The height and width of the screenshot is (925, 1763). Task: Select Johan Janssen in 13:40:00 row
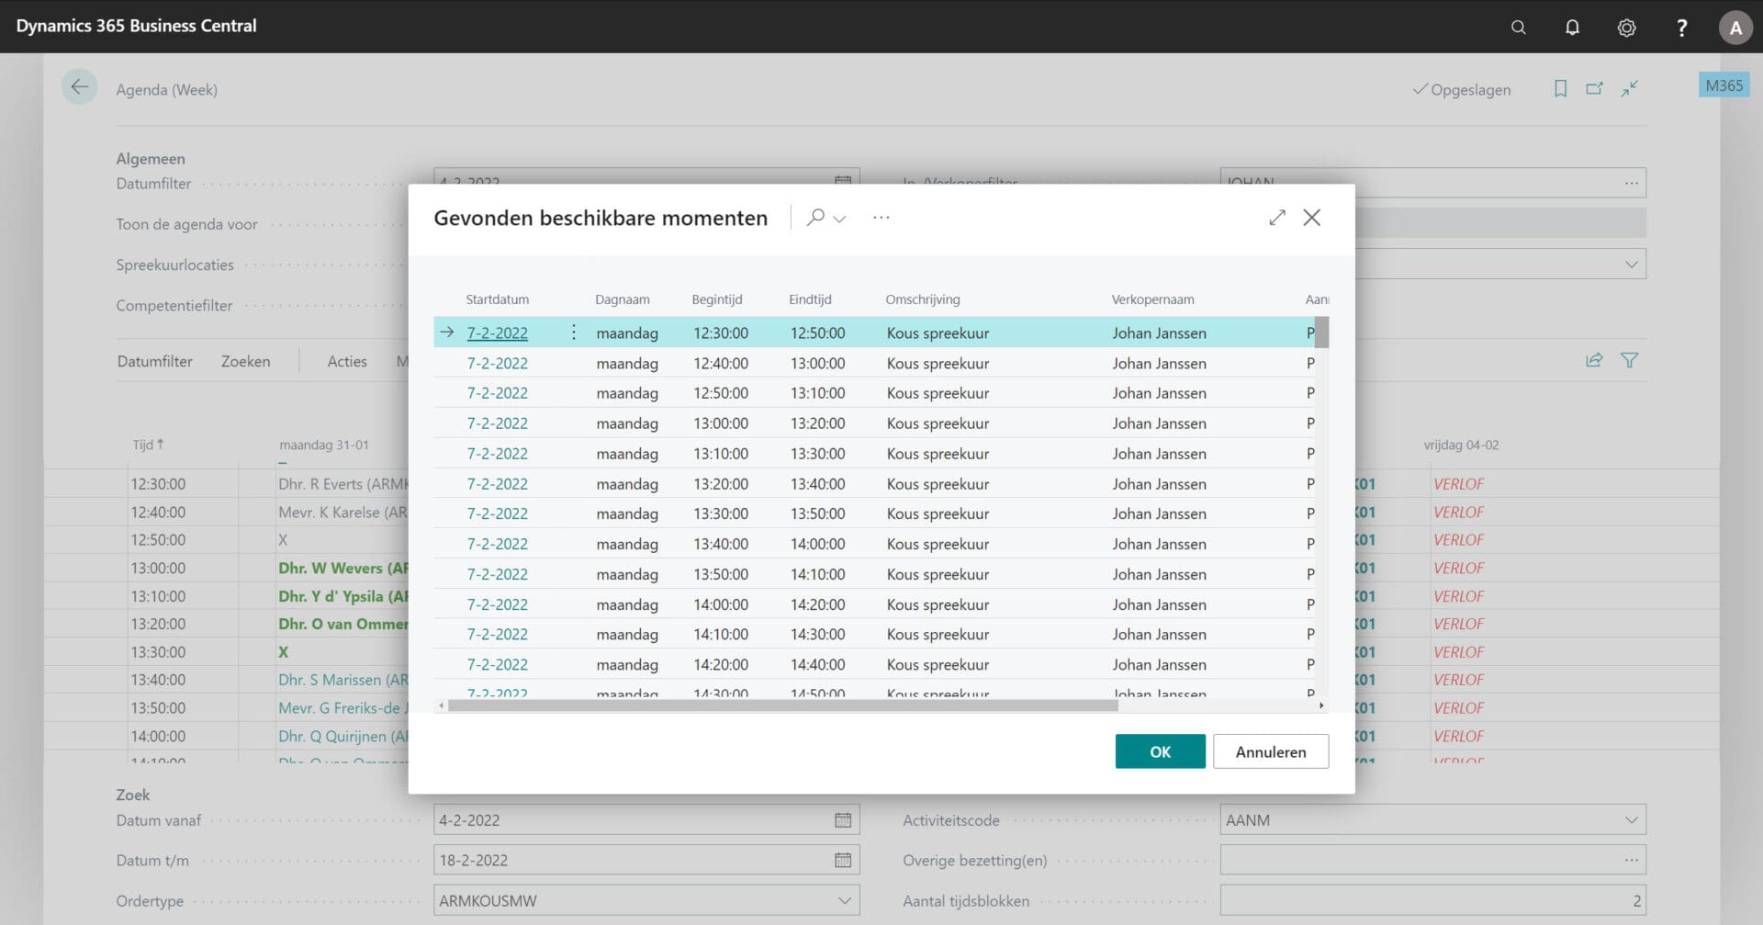1160,544
